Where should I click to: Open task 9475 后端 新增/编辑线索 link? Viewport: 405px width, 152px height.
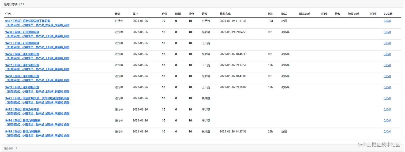[23, 132]
